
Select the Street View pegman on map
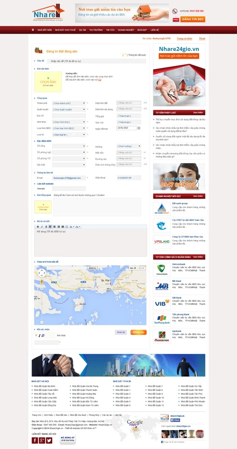(x=42, y=282)
